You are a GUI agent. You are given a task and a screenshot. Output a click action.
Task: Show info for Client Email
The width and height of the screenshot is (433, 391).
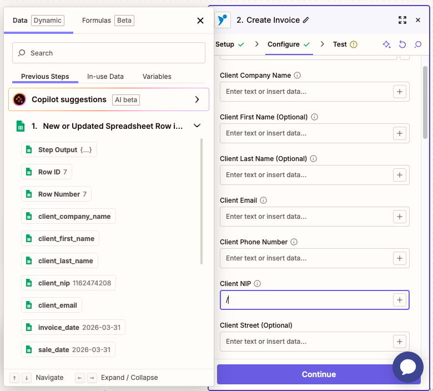[264, 200]
